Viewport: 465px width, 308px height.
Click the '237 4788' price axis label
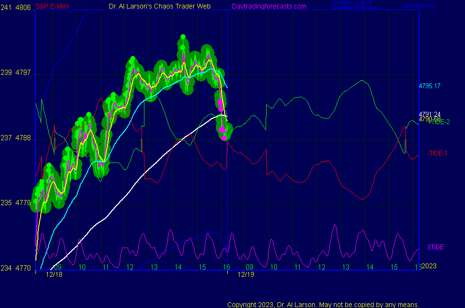[x=16, y=138]
